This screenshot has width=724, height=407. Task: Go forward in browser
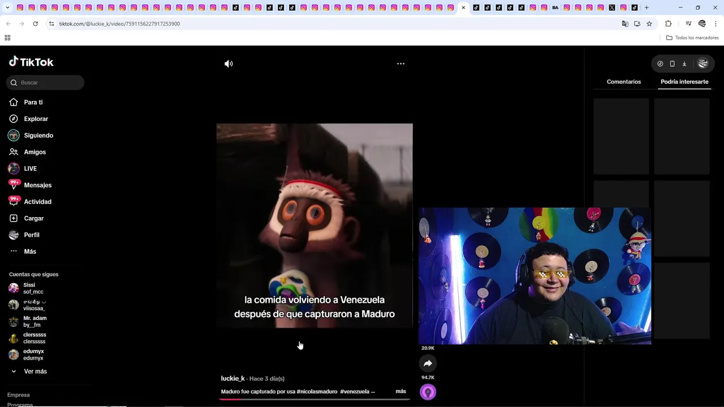(21, 24)
